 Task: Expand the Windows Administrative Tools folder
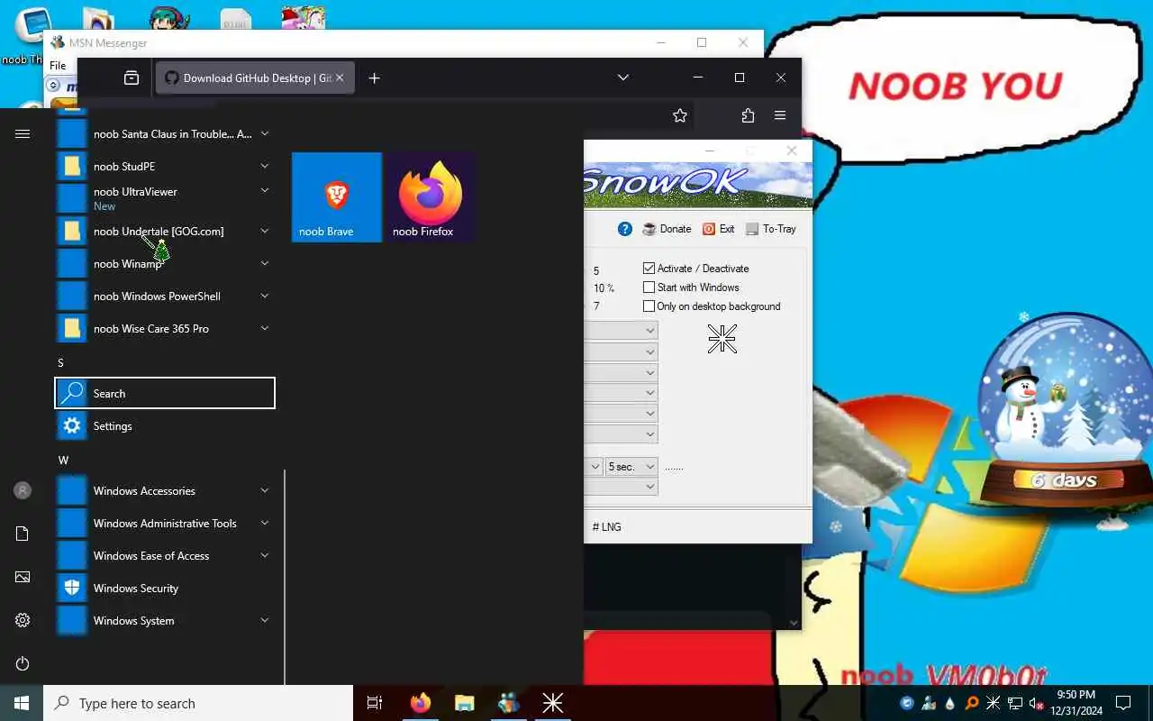point(265,523)
